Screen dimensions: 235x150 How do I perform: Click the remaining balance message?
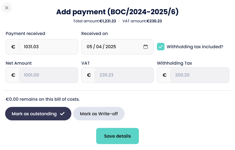pos(43,99)
